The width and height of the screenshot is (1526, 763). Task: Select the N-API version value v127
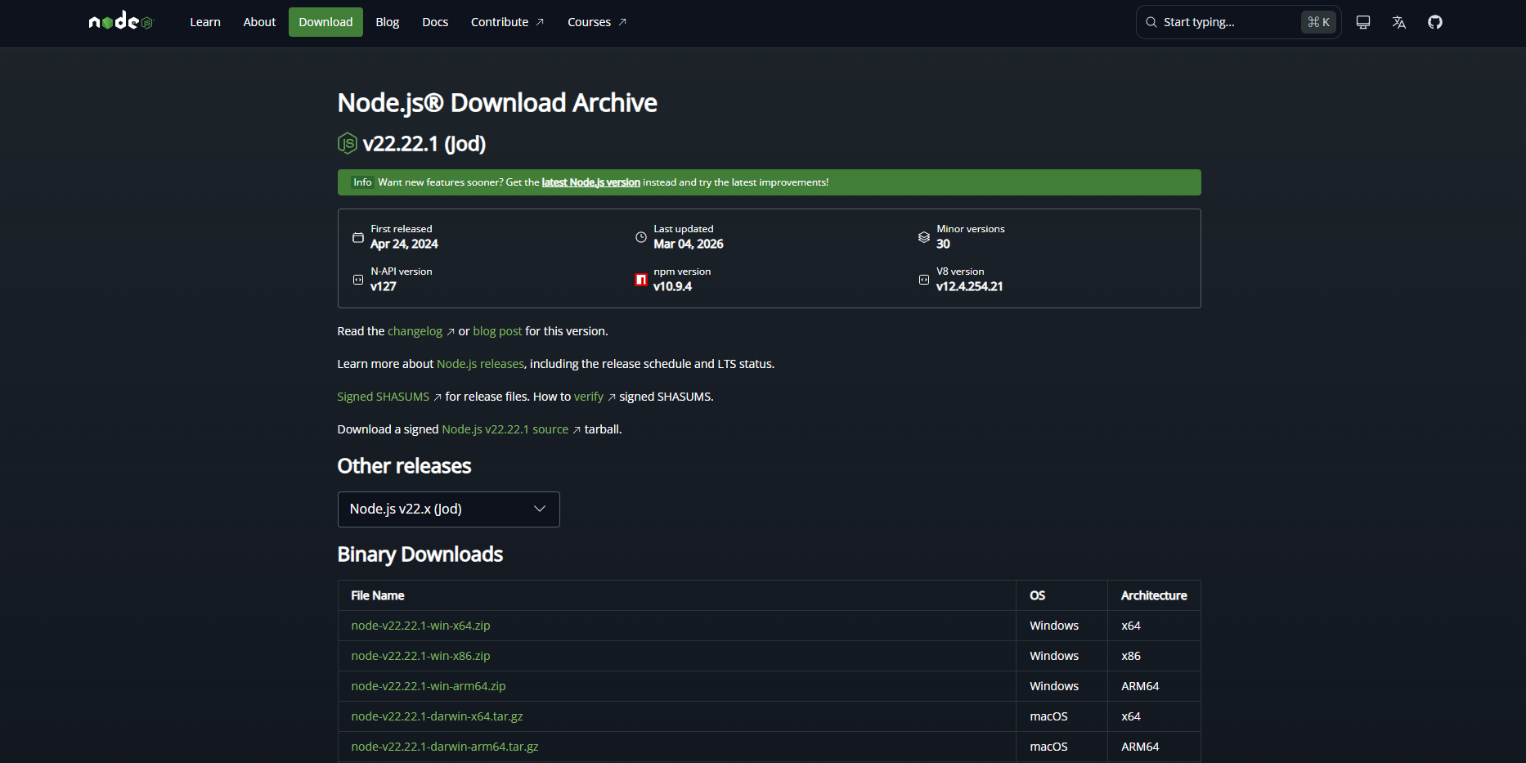click(383, 286)
